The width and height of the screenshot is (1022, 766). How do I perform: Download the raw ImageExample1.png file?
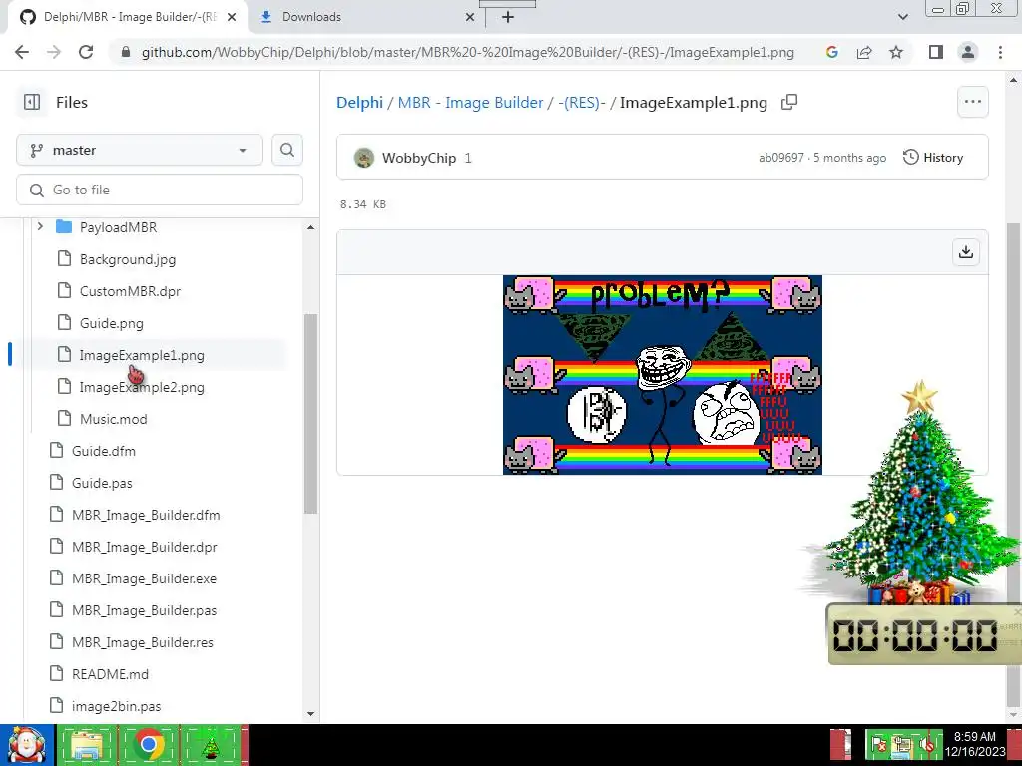966,252
